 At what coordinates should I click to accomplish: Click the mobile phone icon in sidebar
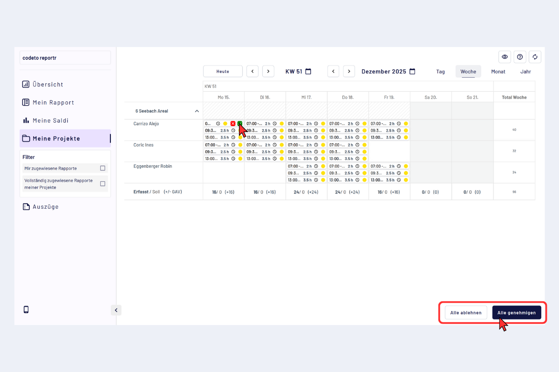pos(26,310)
